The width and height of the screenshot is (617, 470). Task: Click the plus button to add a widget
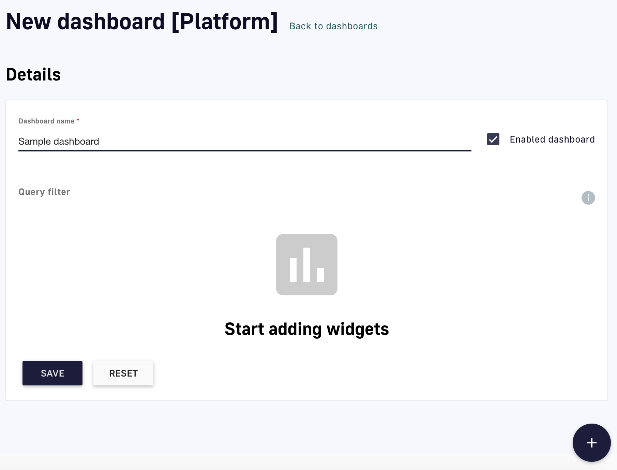(x=591, y=442)
